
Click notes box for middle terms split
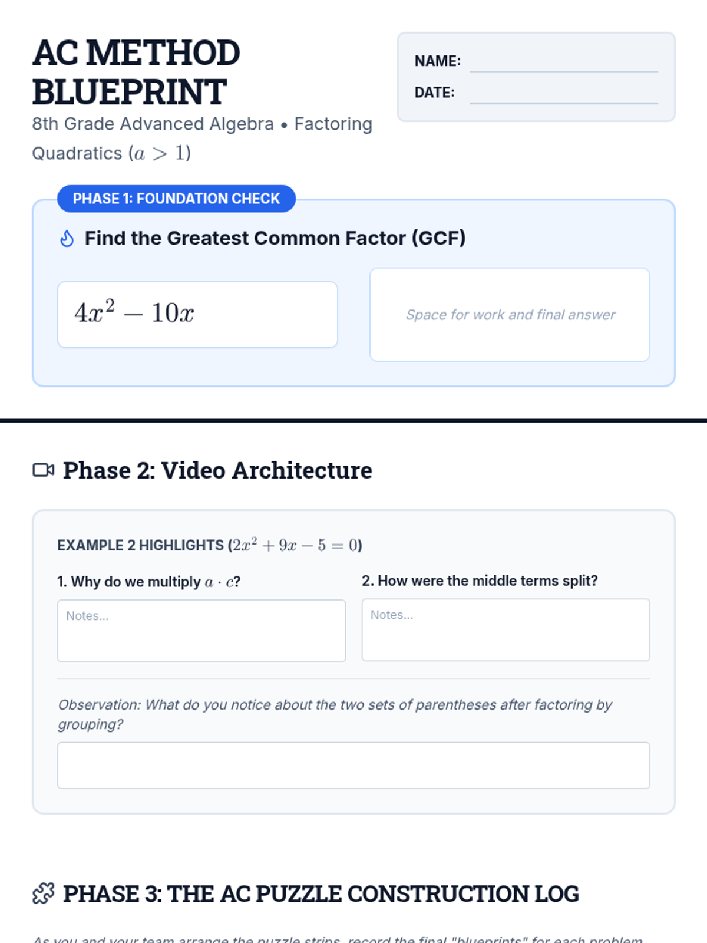click(x=506, y=629)
